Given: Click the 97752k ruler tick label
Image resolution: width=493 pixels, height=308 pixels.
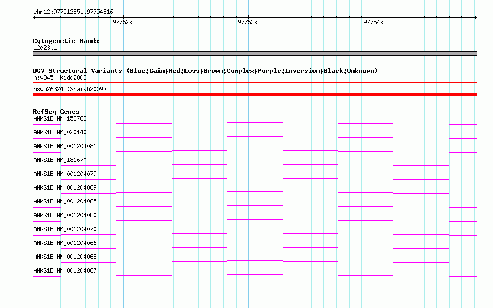Looking at the screenshot, I should pos(122,22).
